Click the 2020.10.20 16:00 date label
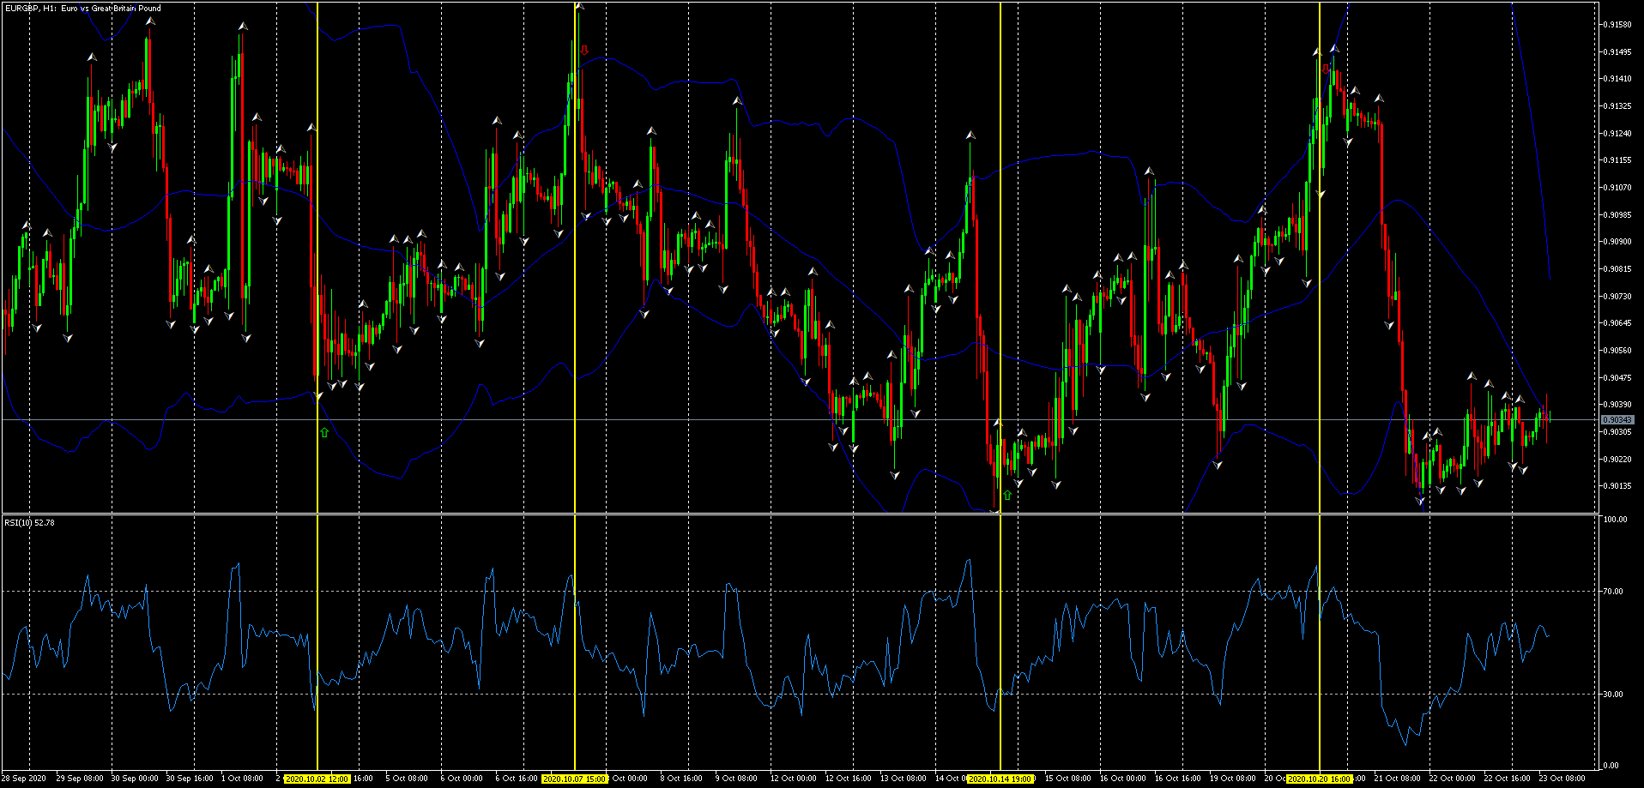The height and width of the screenshot is (788, 1644). (x=1320, y=779)
